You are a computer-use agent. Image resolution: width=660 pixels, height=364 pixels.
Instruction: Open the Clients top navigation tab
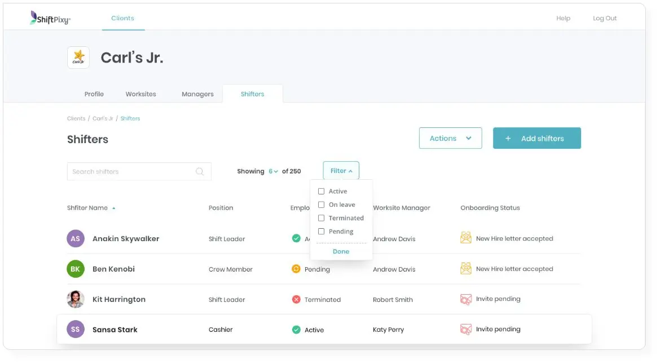point(122,18)
